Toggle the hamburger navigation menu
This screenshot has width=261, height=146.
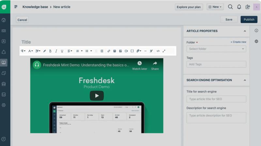(x=16, y=7)
